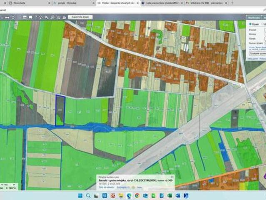Viewport: 266px width, 200px height.
Task: Expand the Gmina dropdown
Action: coord(265,34)
